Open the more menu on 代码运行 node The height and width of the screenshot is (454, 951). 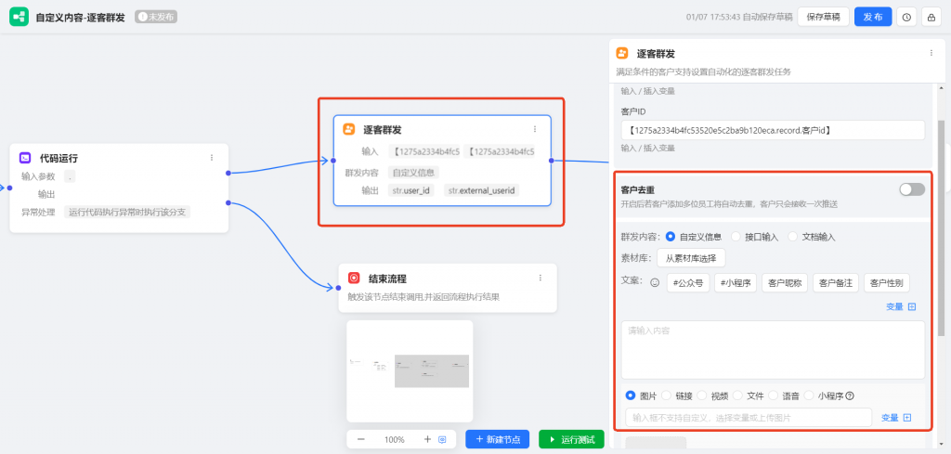point(212,158)
